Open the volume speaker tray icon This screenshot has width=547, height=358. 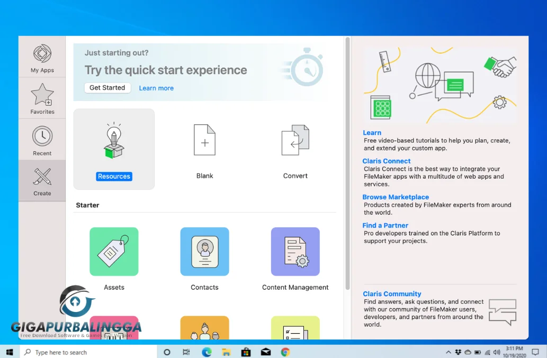tap(497, 352)
